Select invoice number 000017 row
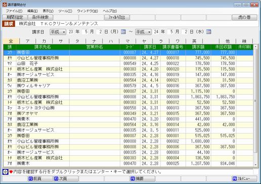Viewport: 261px width, 184px height. pos(128,53)
